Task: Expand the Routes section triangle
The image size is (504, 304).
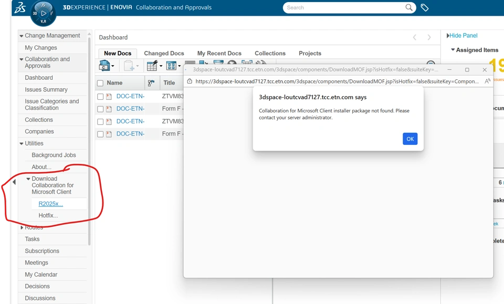Action: [22, 227]
